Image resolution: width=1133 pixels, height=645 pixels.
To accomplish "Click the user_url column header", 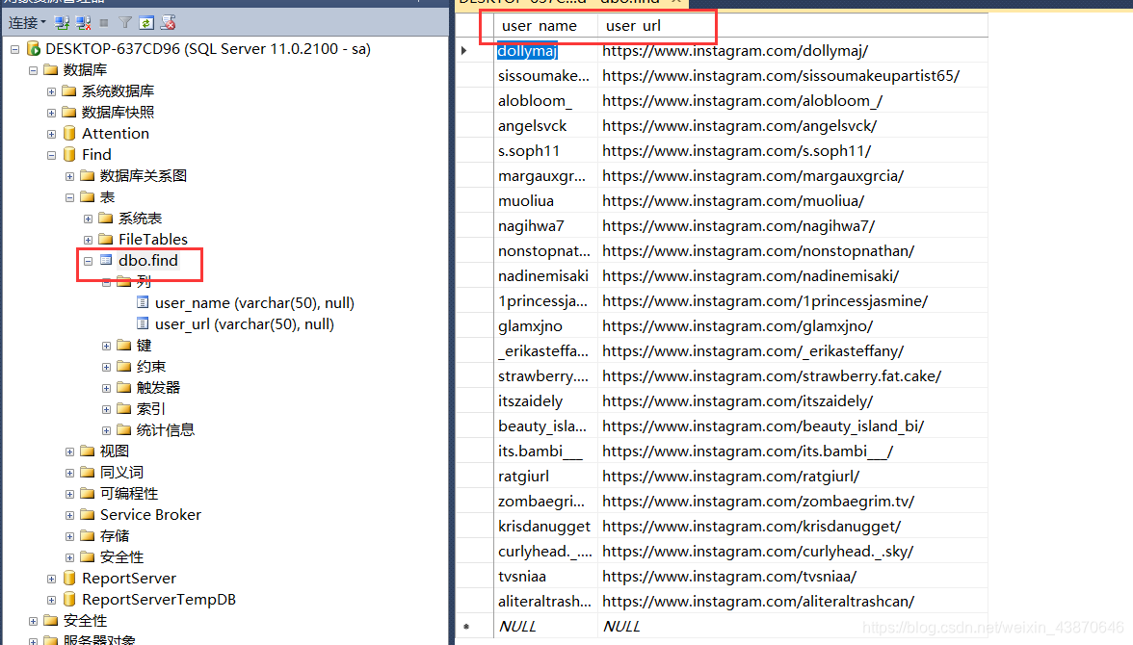I will [793, 26].
